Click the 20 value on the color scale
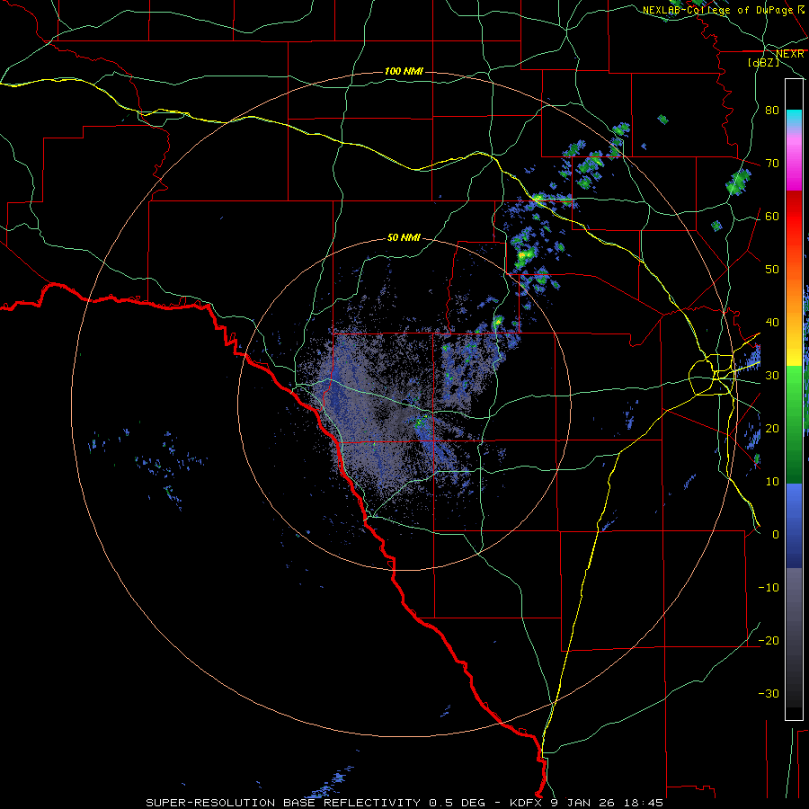This screenshot has width=809, height=809. coord(772,428)
